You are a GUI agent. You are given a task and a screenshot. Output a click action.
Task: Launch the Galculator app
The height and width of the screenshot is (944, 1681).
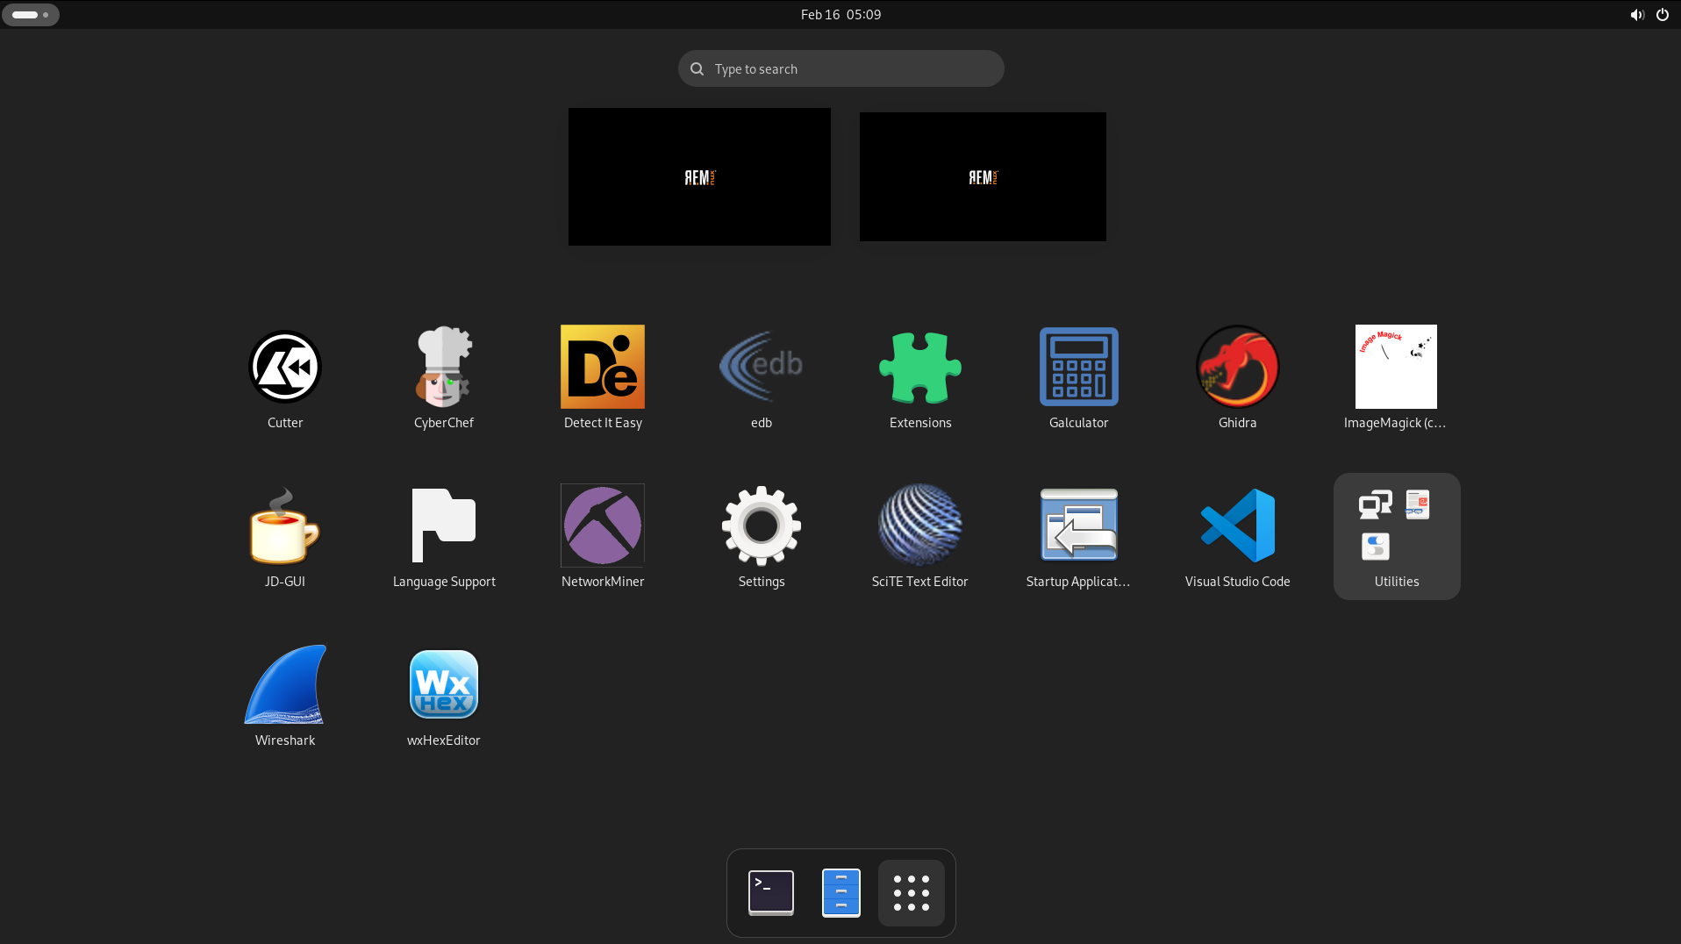1078,368
